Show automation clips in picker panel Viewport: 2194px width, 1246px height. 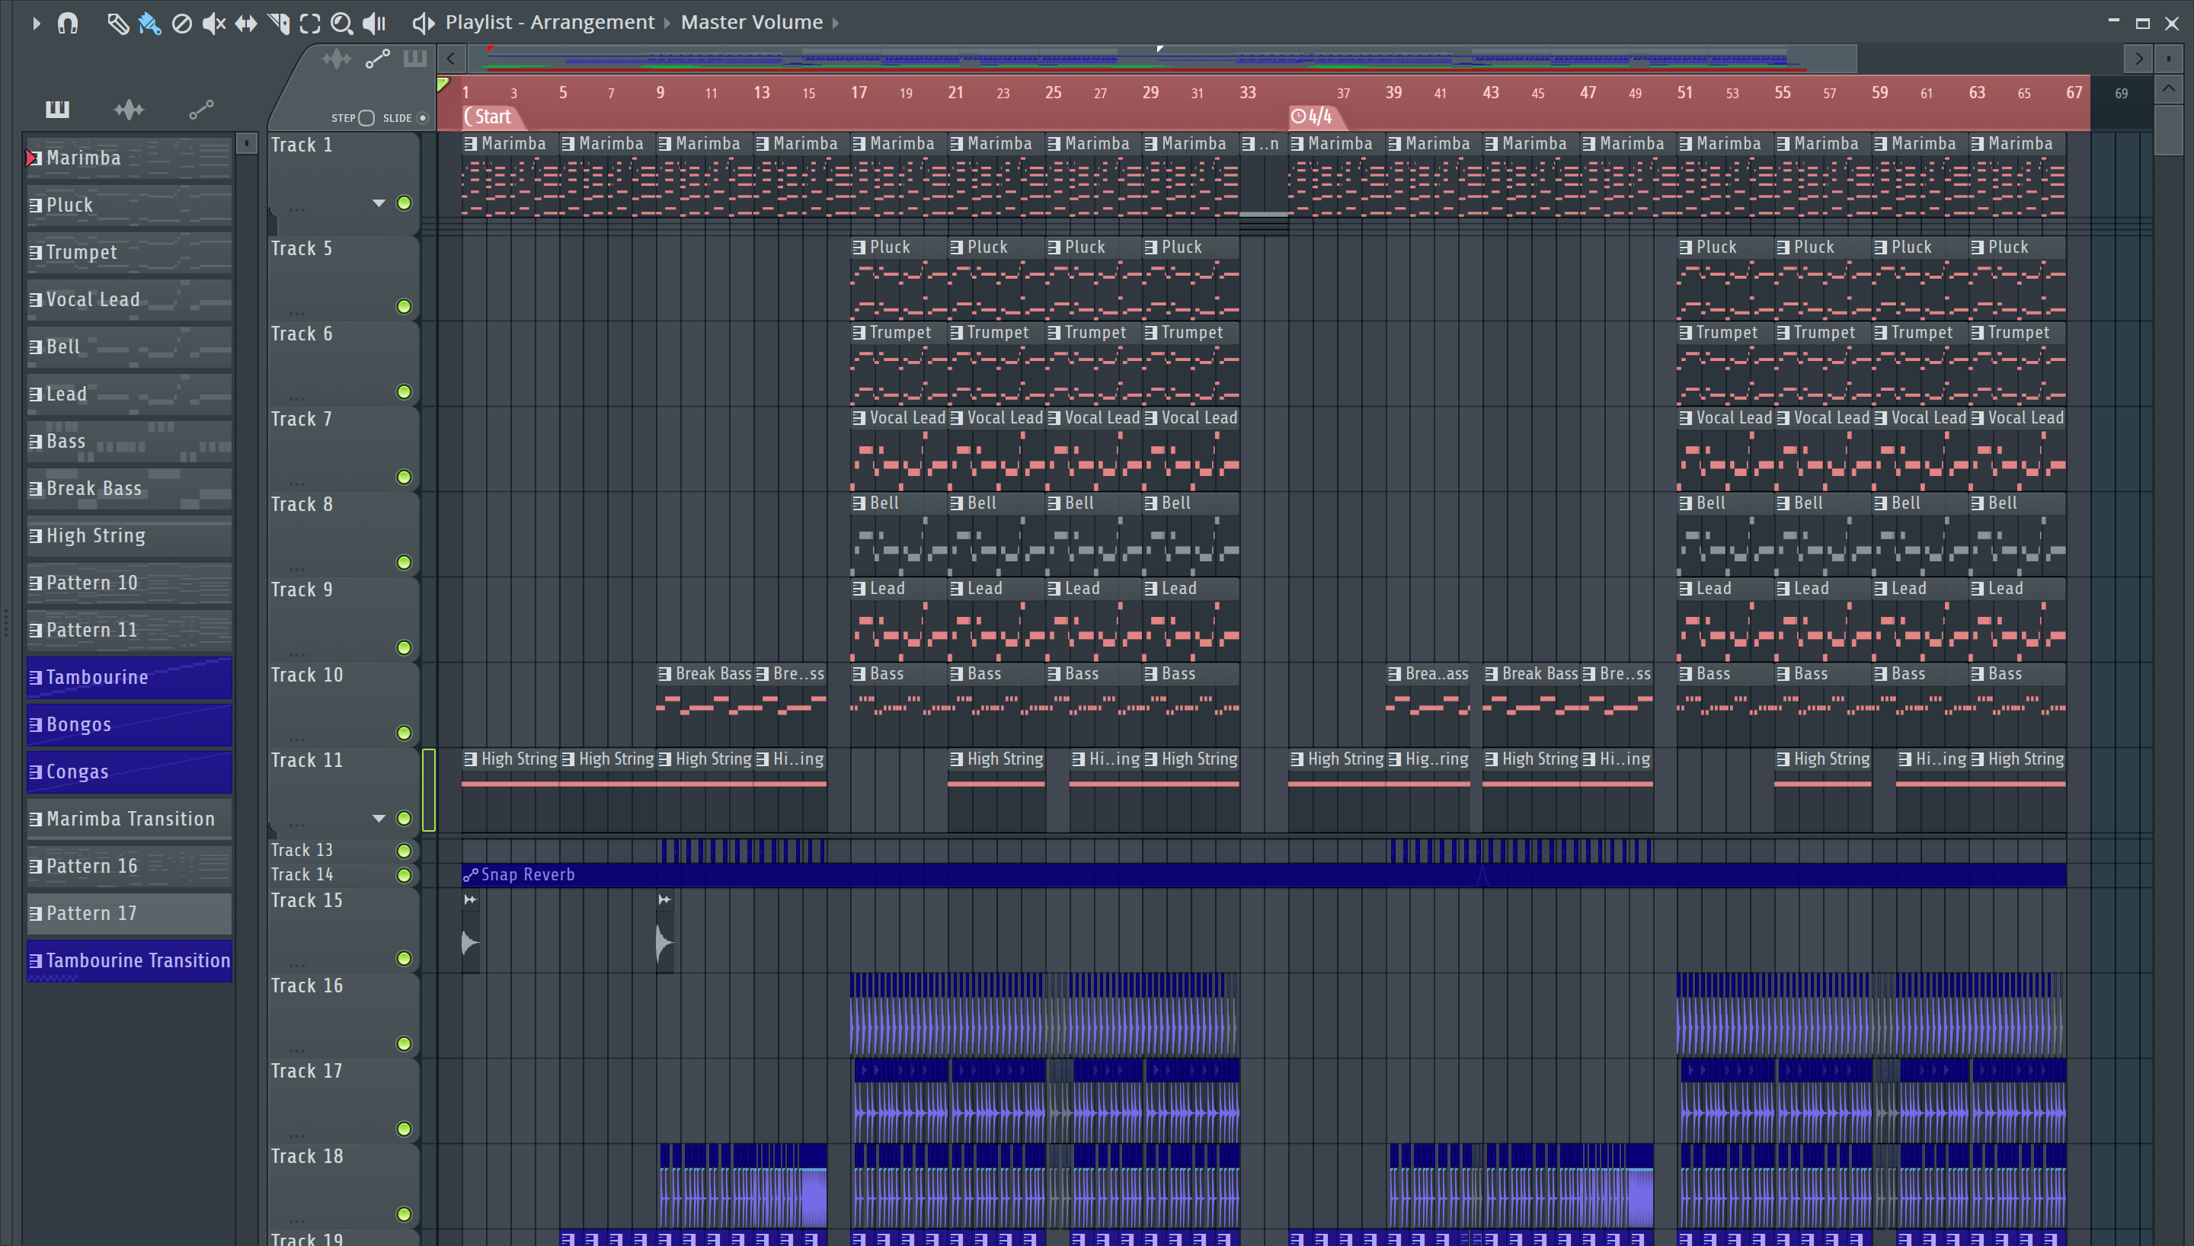pos(201,109)
